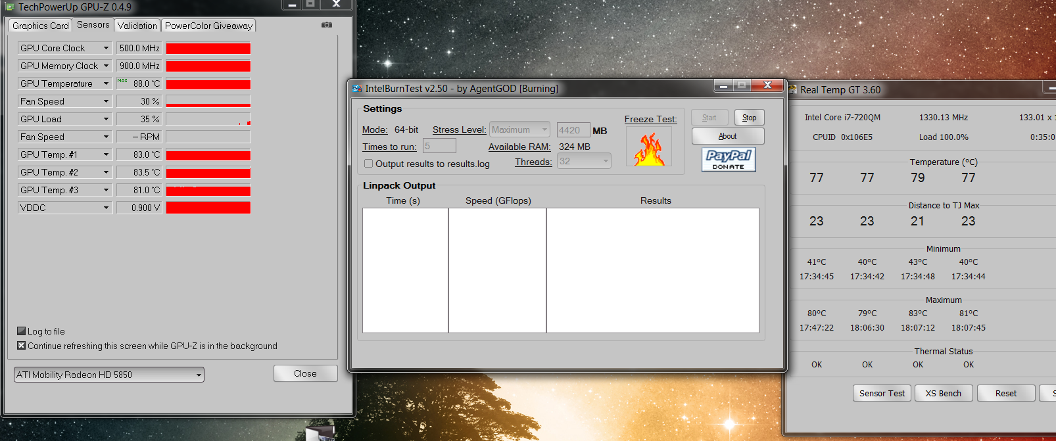Open the PowerColor Giveaway tab
1056x441 pixels.
coord(208,26)
